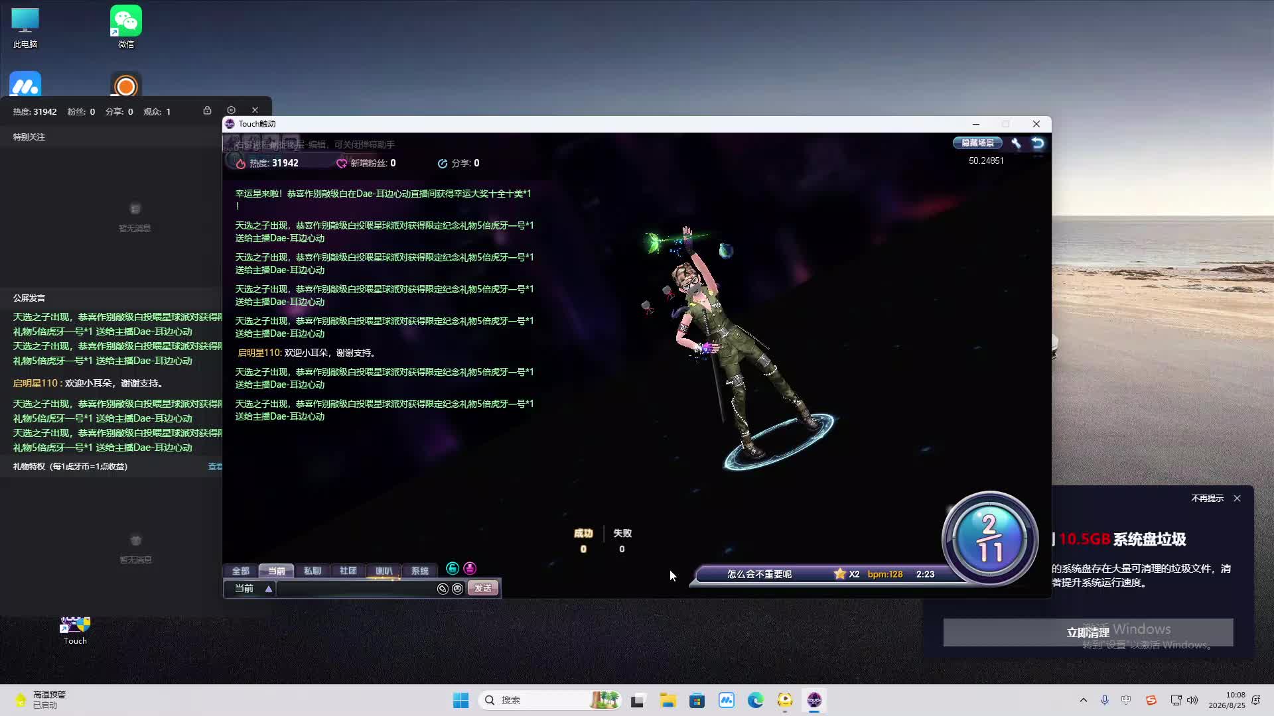Open the 微信 WeChat desktop shortcut

[126, 28]
